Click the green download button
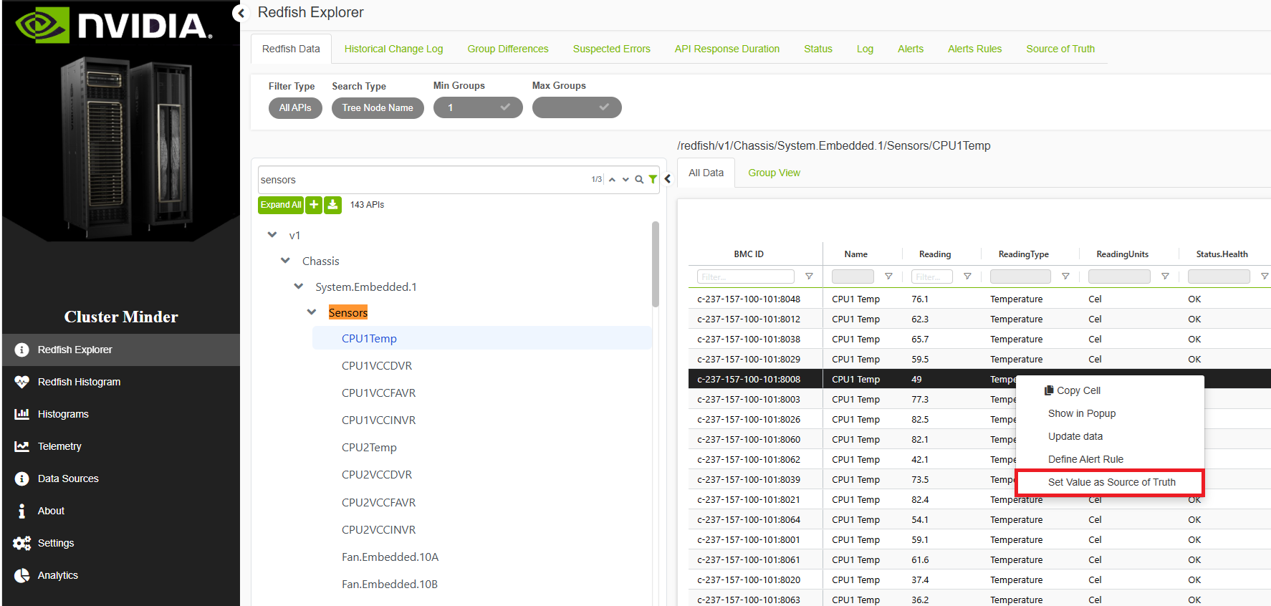Image resolution: width=1271 pixels, height=606 pixels. coord(332,205)
